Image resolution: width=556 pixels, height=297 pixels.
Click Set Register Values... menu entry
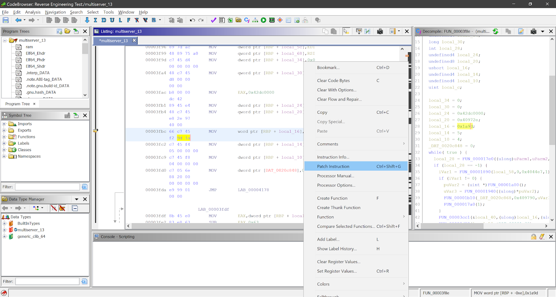[356, 271]
